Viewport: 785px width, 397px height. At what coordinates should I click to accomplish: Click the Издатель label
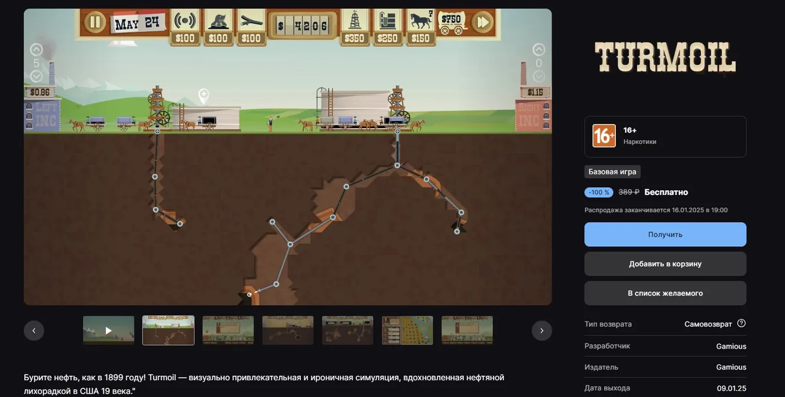[601, 367]
